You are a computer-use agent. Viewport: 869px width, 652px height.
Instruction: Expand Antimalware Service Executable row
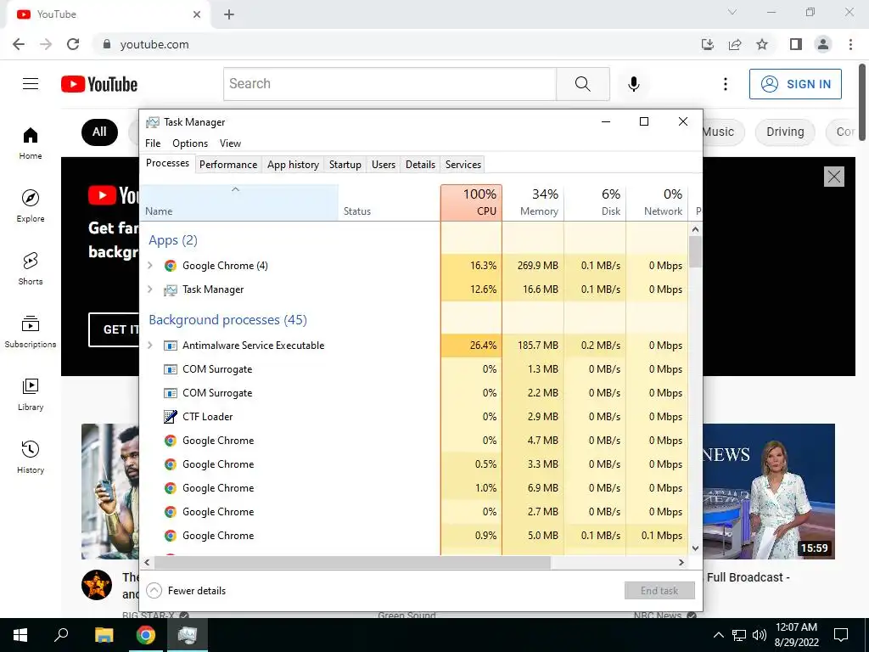click(x=149, y=346)
